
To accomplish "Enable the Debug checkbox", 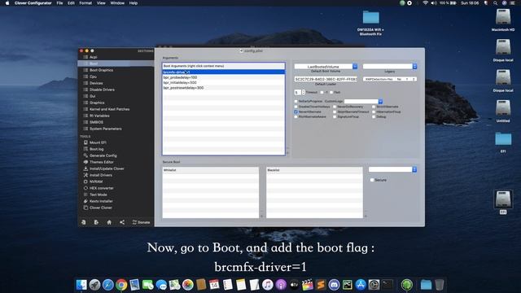I will [374, 117].
